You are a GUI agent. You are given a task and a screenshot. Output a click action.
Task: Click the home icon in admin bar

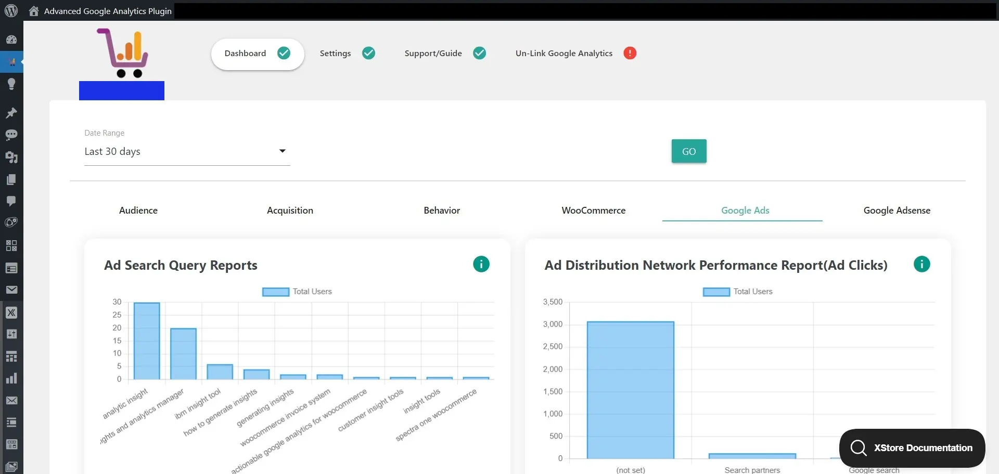pos(34,11)
